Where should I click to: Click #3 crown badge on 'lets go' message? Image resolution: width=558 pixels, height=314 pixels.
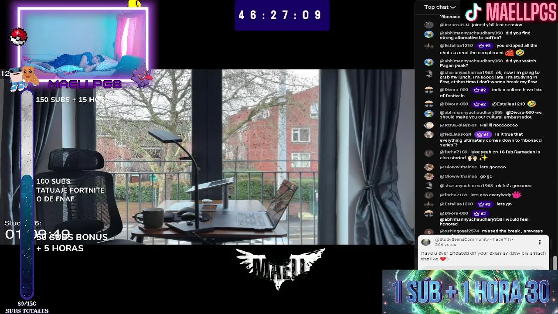click(485, 204)
